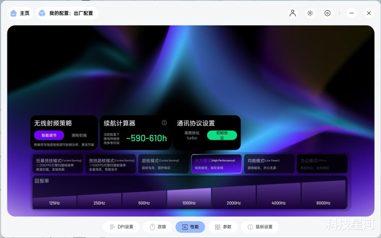This screenshot has width=381, height=238.
Task: Select 超核模式 performance mode card
Action: pos(164,164)
